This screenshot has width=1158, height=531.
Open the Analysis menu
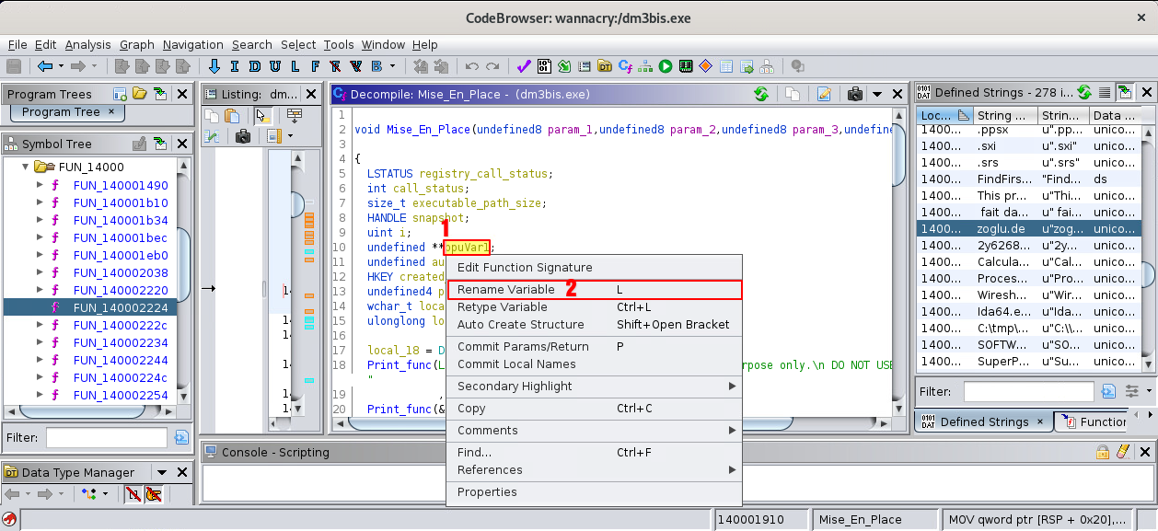87,44
